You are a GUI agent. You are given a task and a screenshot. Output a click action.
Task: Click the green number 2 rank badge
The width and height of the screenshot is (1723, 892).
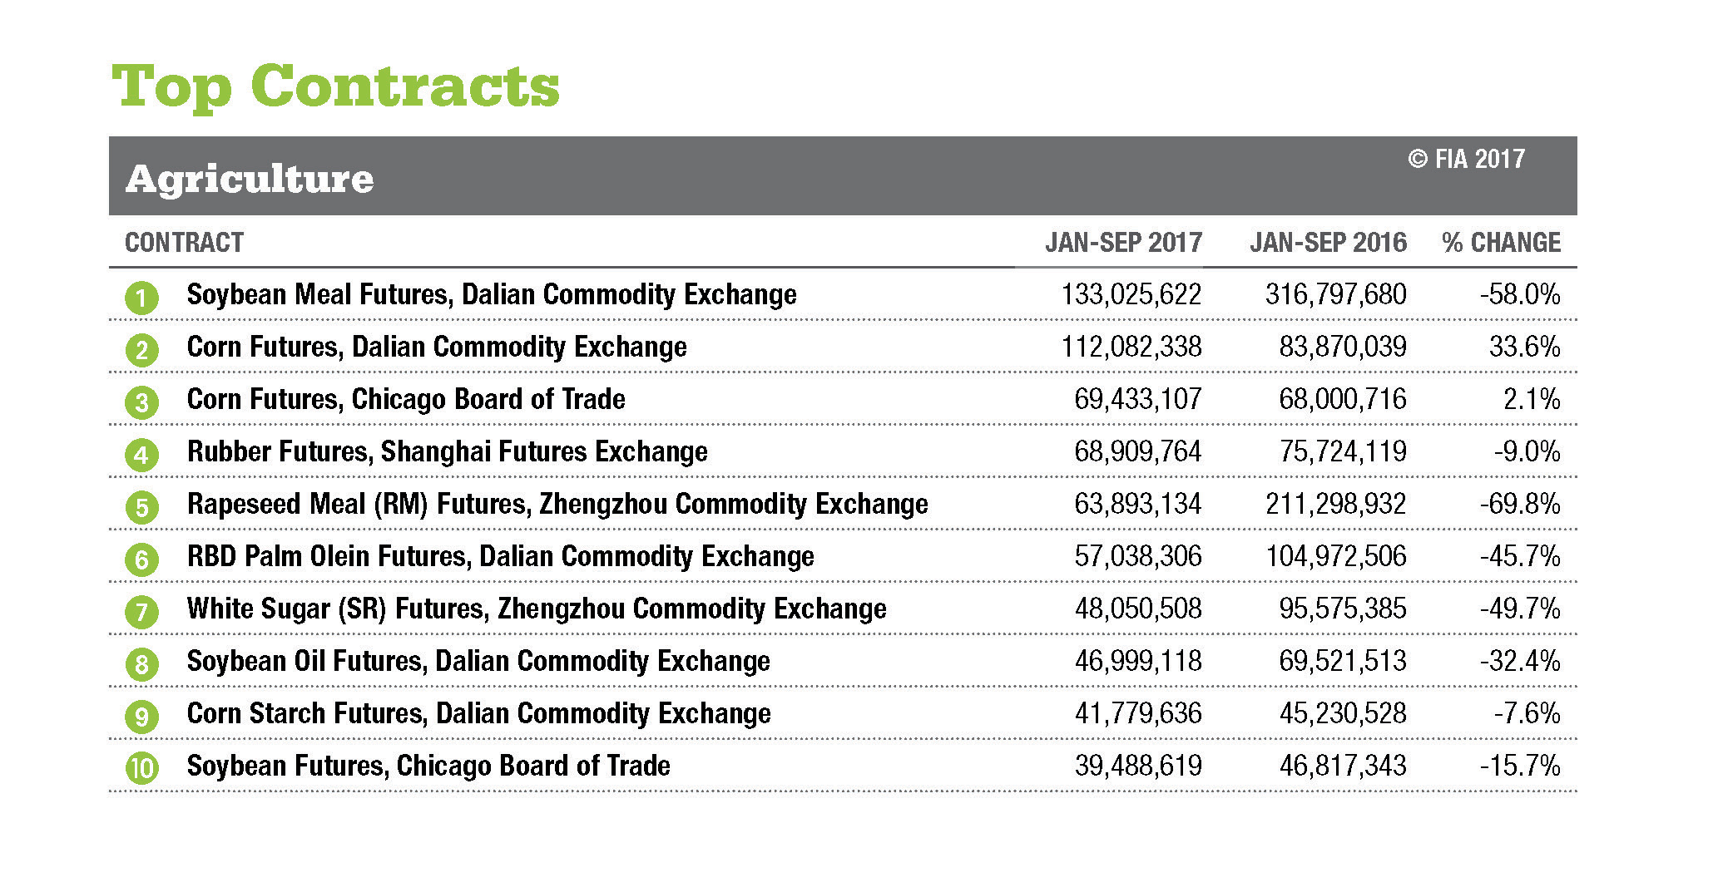141,350
